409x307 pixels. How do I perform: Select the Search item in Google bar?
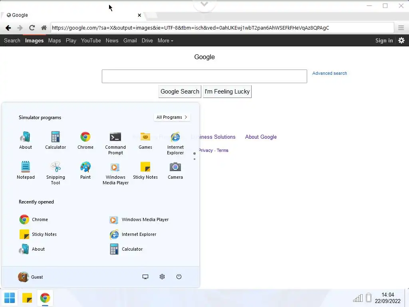coord(12,40)
